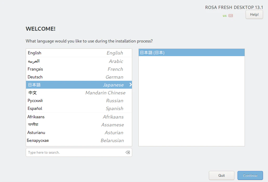This screenshot has height=182, width=268.
Task: Choose Беларуская (Belarusian) language
Action: [79, 140]
